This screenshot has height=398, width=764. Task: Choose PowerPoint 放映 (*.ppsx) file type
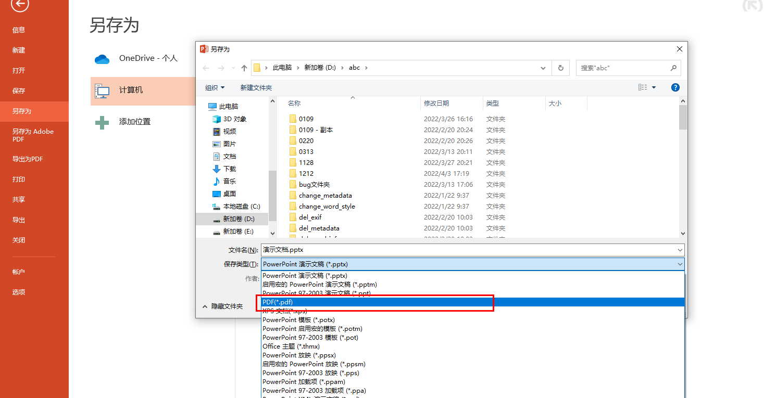click(473, 355)
